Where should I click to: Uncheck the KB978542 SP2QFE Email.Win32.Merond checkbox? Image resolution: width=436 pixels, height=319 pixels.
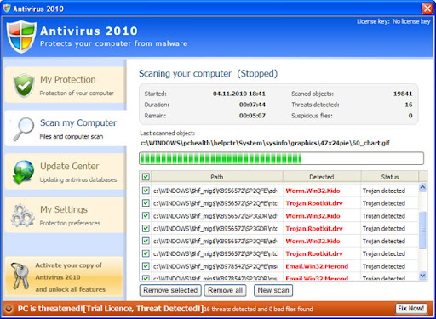coord(146,266)
